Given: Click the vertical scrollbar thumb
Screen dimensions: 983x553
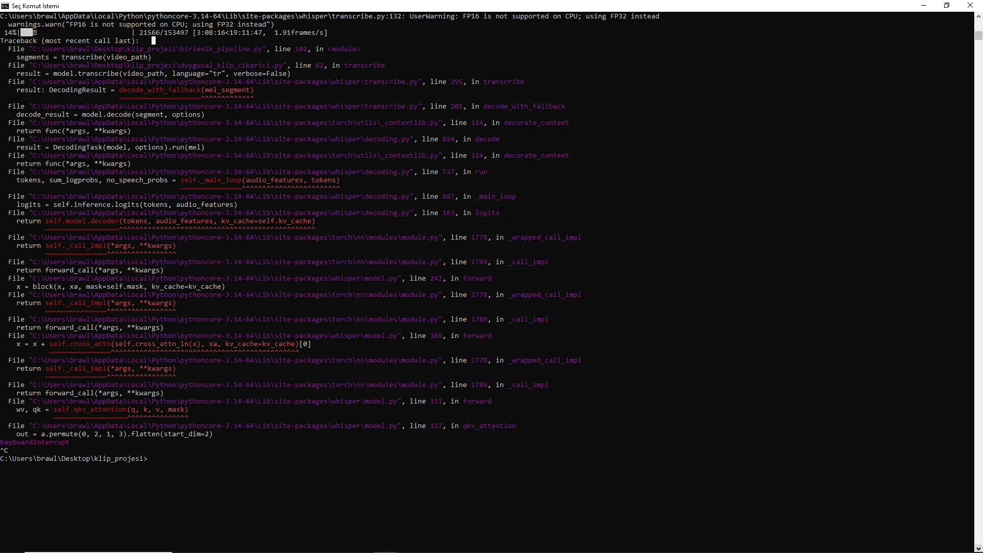Looking at the screenshot, I should click(978, 35).
